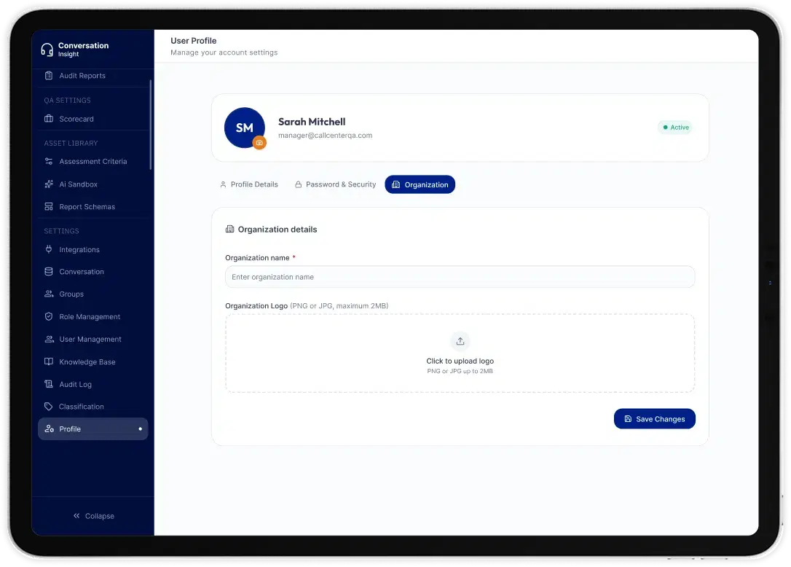
Task: Click the User Profile page title
Action: [x=194, y=41]
